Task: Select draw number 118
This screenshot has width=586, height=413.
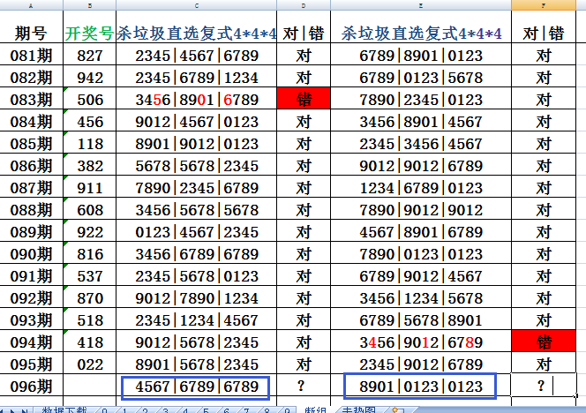Action: [90, 144]
